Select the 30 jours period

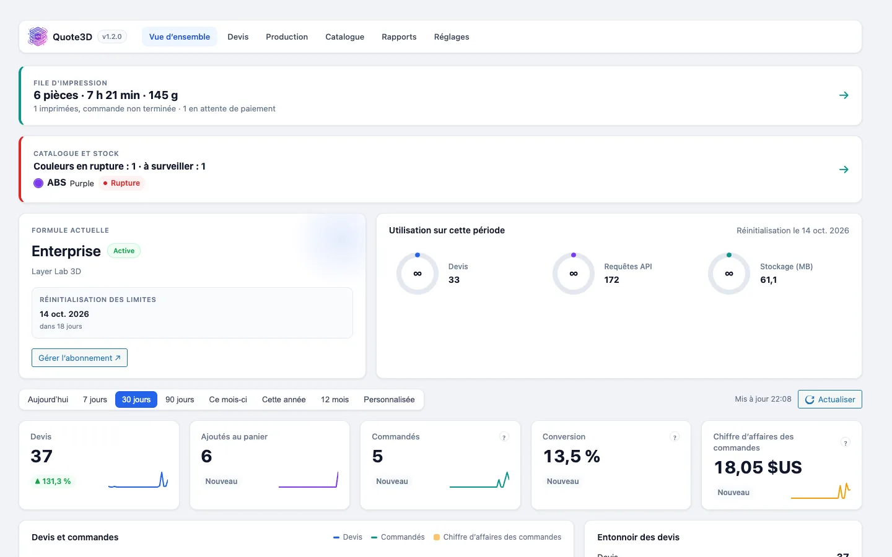[136, 399]
